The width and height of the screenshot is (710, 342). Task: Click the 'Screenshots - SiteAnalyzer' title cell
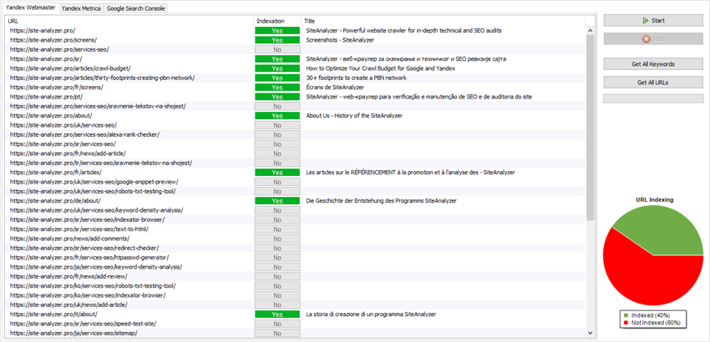340,40
